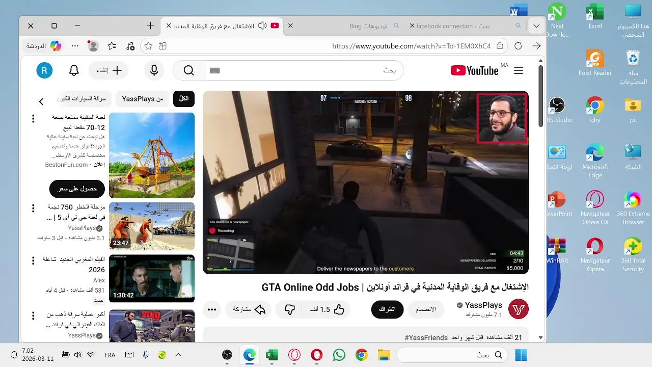This screenshot has width=652, height=367.
Task: Open options menu for the BestonFun ad
Action: tap(33, 118)
